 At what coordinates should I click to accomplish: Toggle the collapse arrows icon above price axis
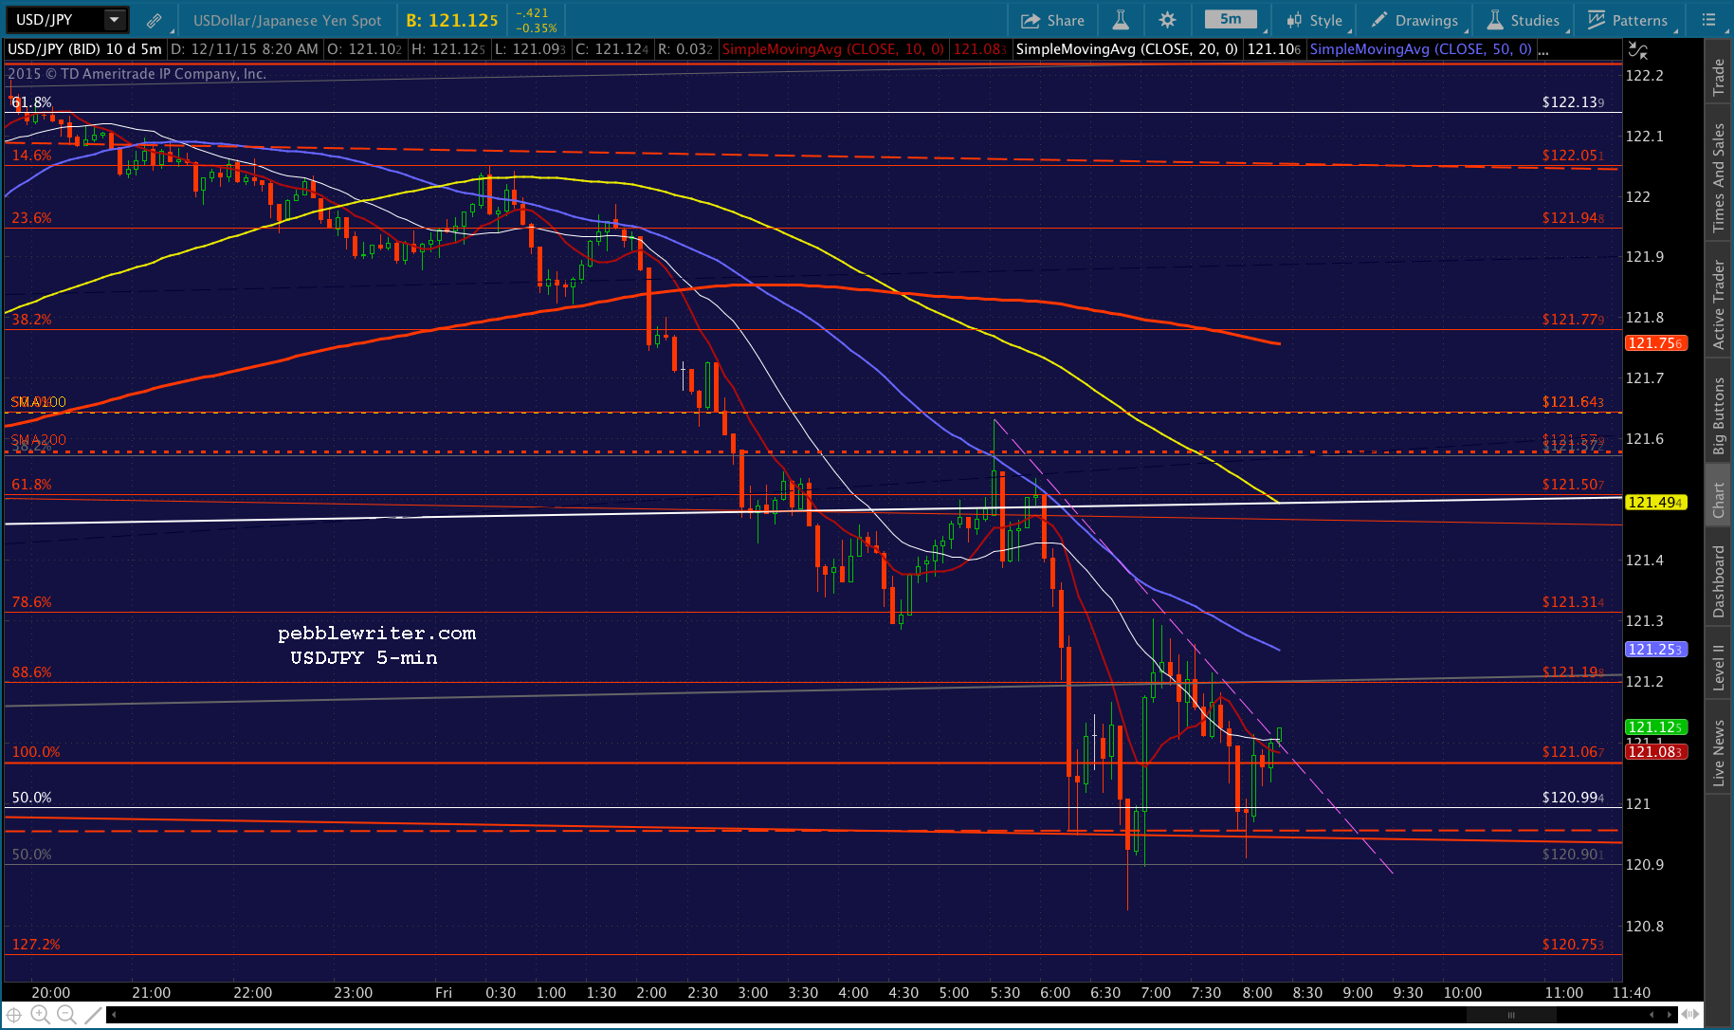[x=1637, y=50]
